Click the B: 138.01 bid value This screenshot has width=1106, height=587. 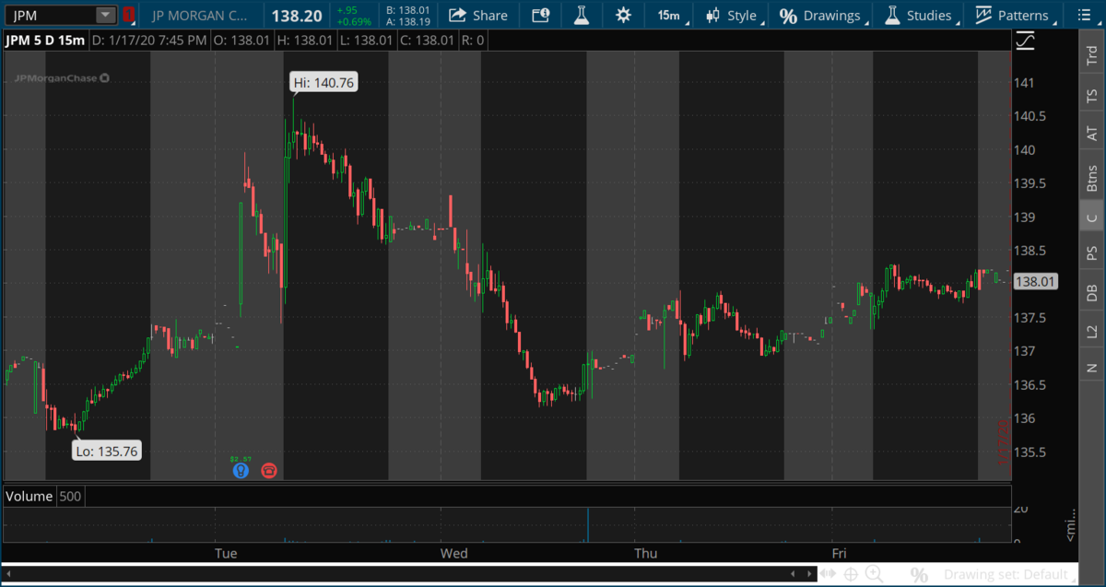coord(408,9)
